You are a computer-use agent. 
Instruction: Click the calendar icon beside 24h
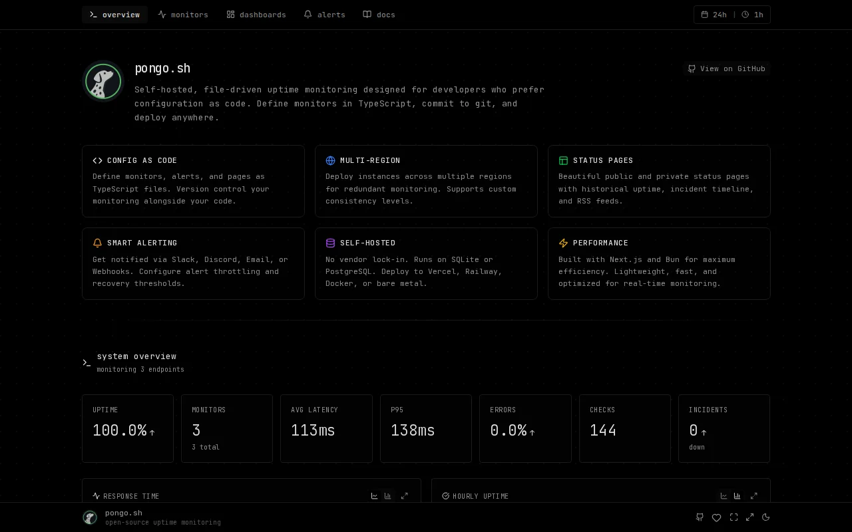point(705,15)
